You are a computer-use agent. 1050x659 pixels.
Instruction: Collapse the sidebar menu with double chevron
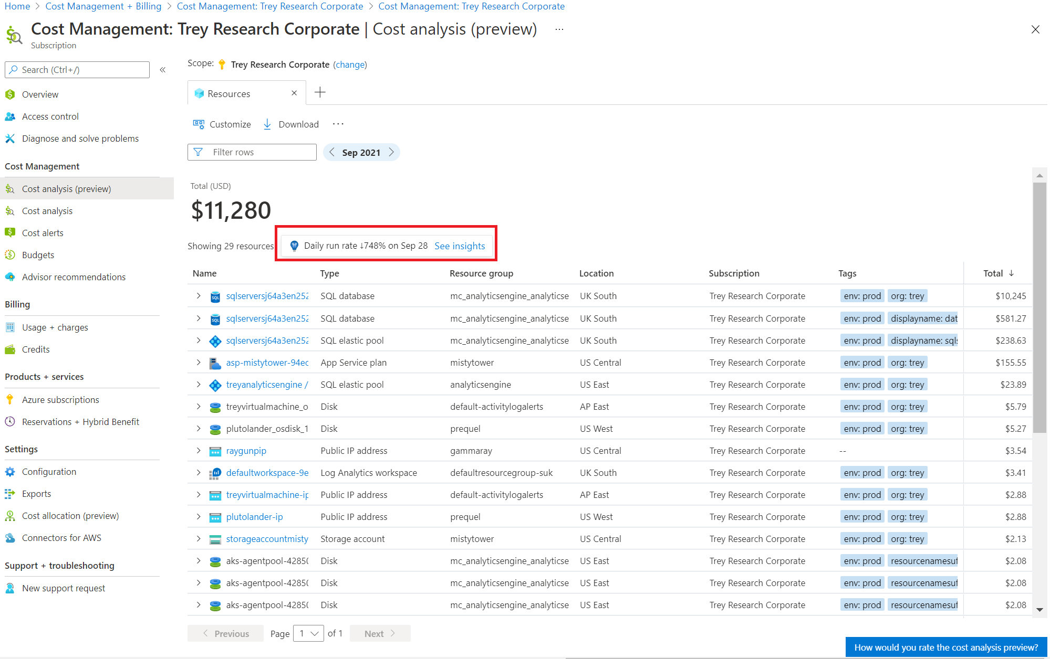pyautogui.click(x=163, y=70)
